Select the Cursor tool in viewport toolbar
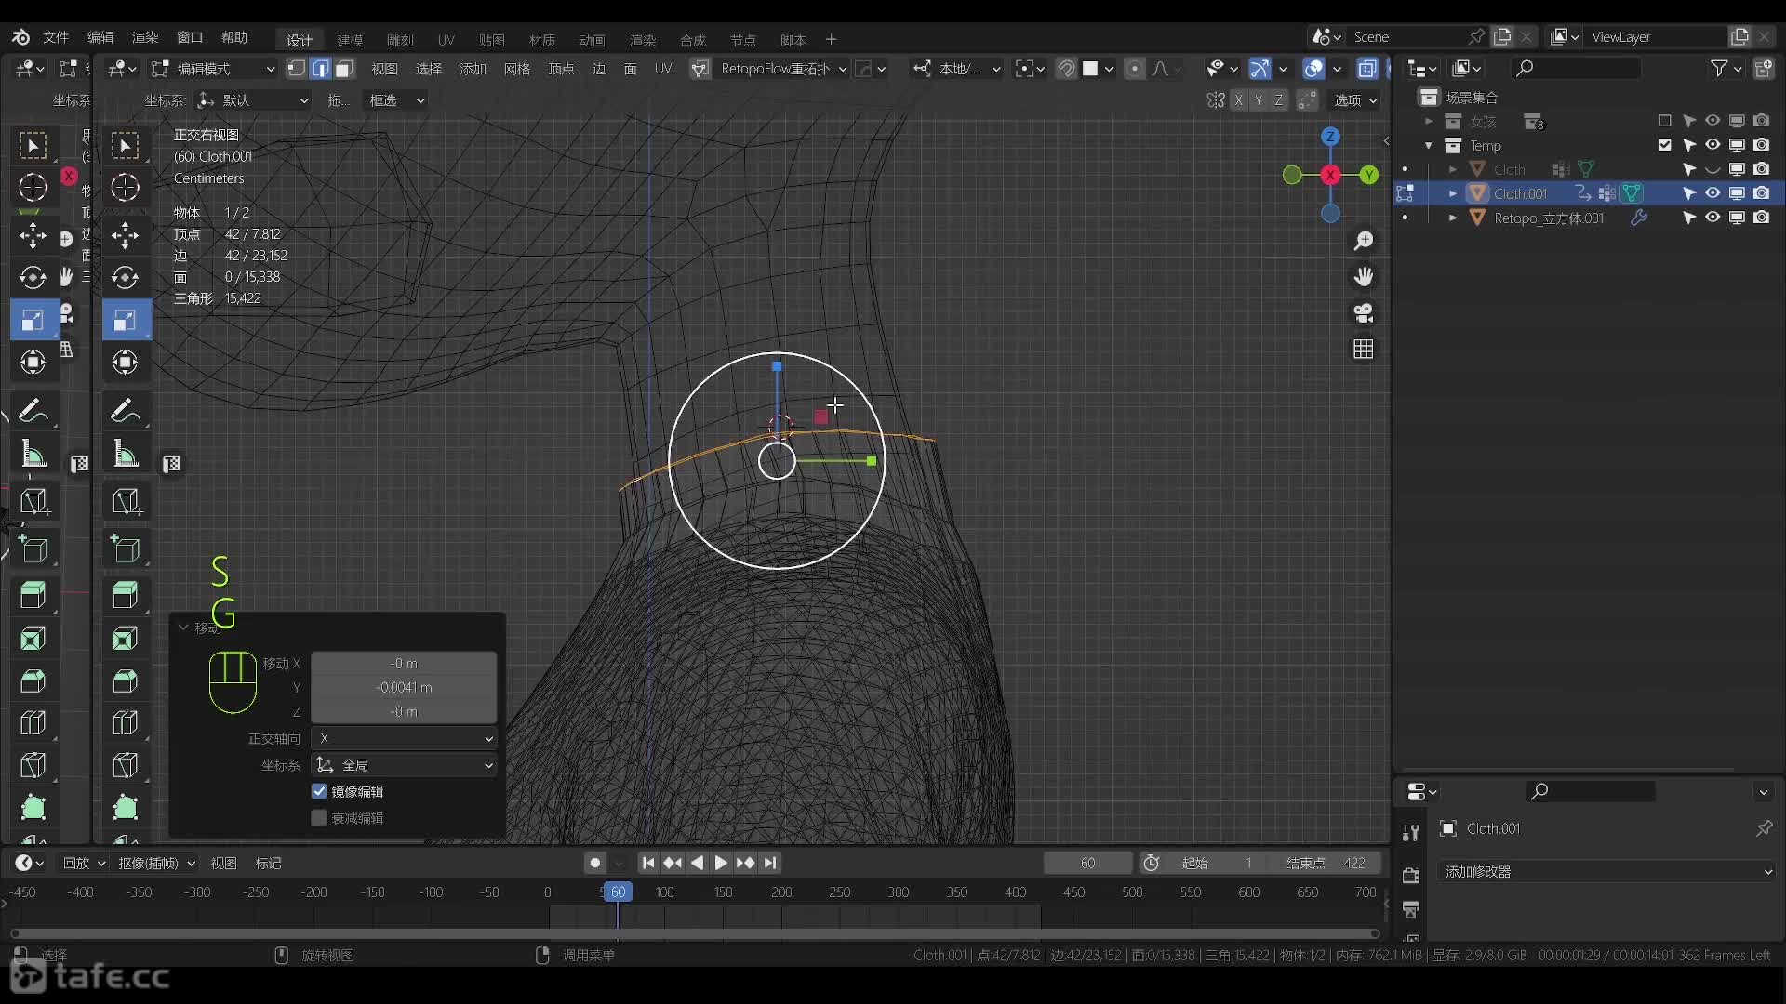The image size is (1786, 1004). [x=125, y=188]
